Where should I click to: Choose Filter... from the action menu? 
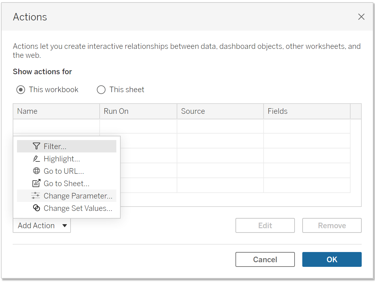point(55,146)
